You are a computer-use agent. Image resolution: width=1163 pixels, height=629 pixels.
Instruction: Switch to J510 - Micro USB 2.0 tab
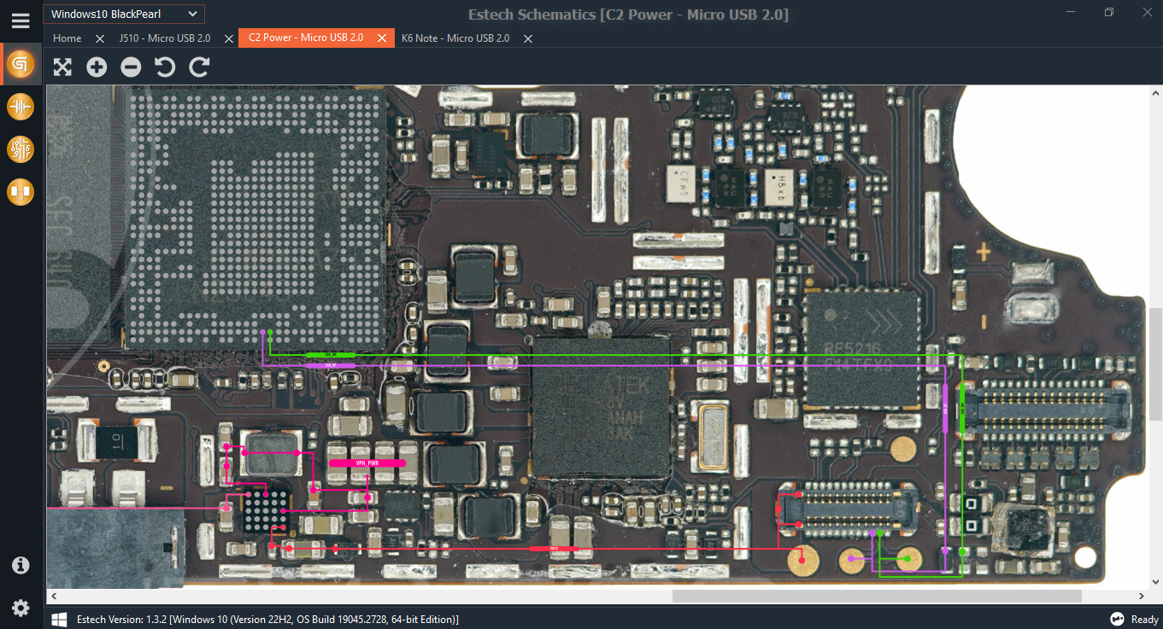pyautogui.click(x=165, y=38)
